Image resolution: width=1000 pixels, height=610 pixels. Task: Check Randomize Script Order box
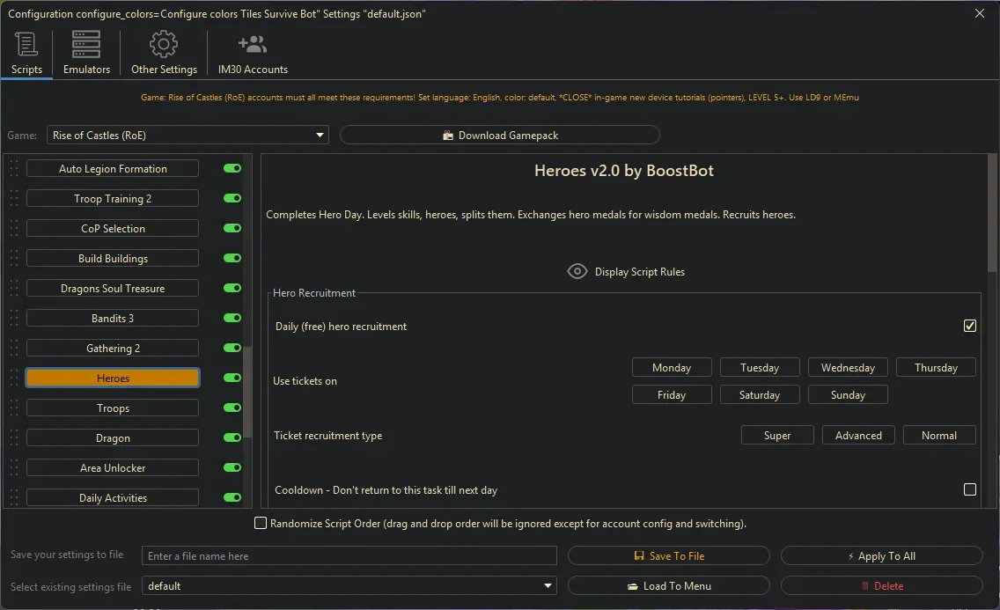tap(261, 524)
